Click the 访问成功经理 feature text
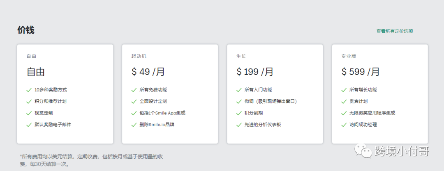This screenshot has width=444, height=171. (x=363, y=124)
